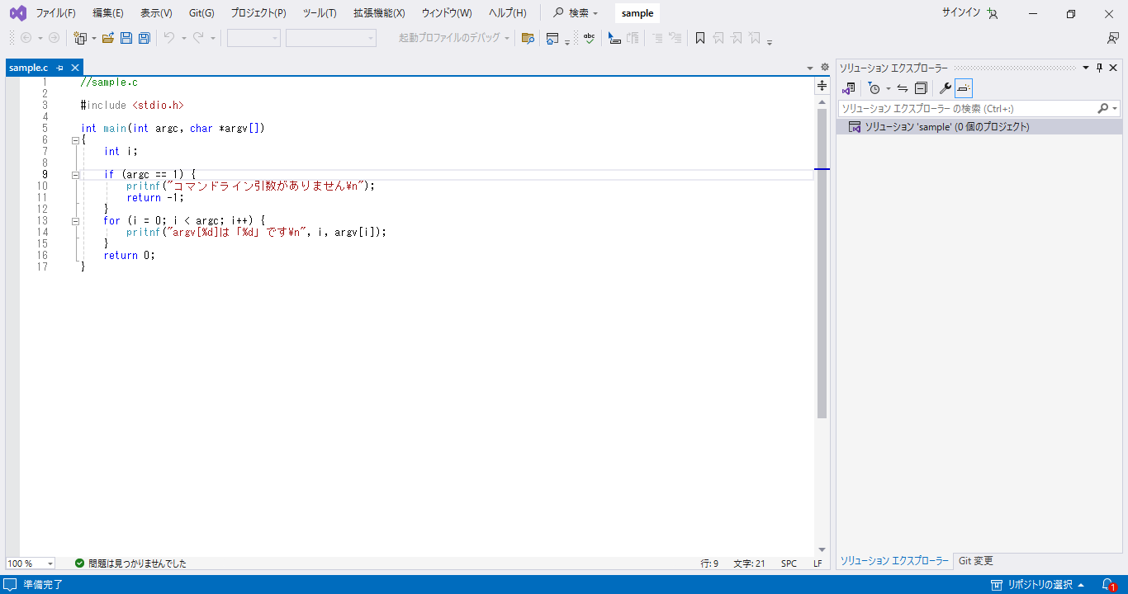This screenshot has width=1128, height=594.
Task: Toggle the pin on sample.c tab
Action: [x=60, y=68]
